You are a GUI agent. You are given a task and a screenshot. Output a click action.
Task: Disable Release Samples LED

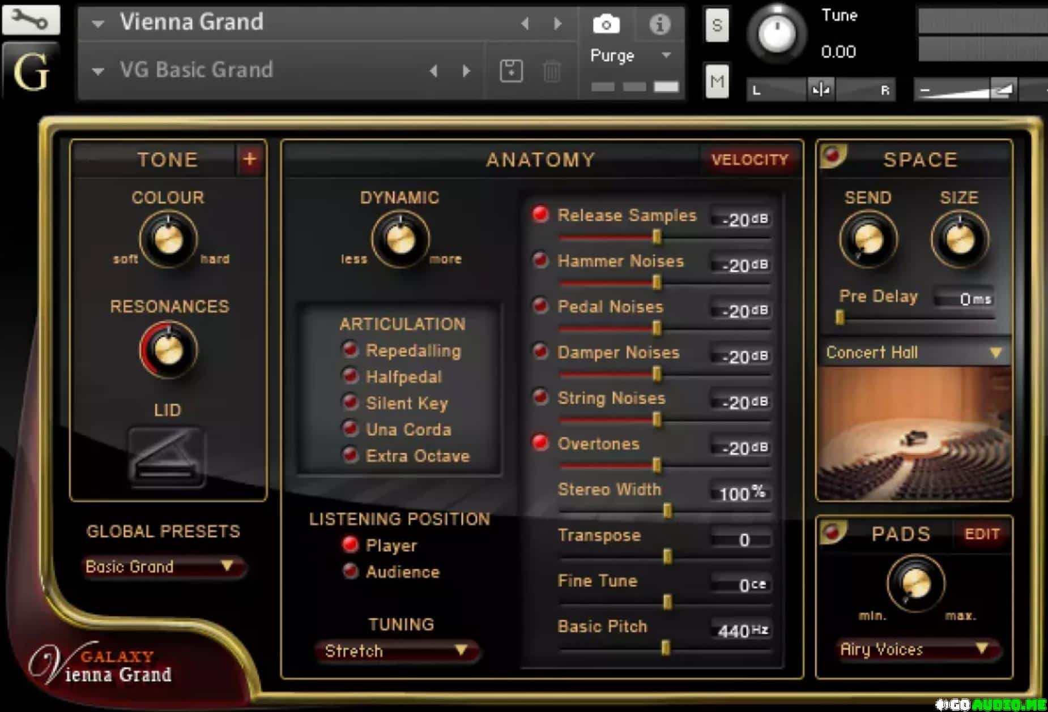[540, 214]
